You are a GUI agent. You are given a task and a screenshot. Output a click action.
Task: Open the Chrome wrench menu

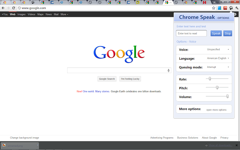[x=236, y=8]
